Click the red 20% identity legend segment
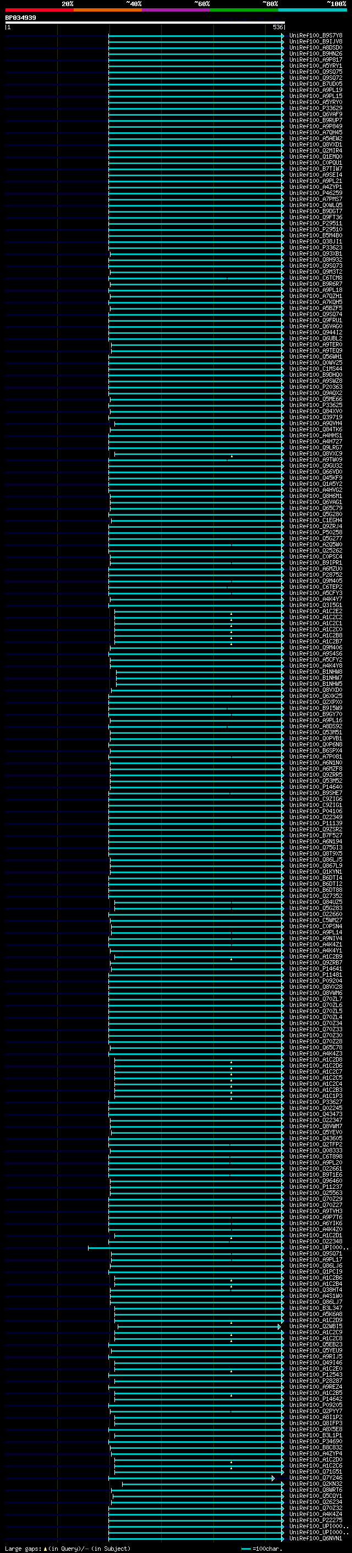This screenshot has width=352, height=1553. (39, 10)
